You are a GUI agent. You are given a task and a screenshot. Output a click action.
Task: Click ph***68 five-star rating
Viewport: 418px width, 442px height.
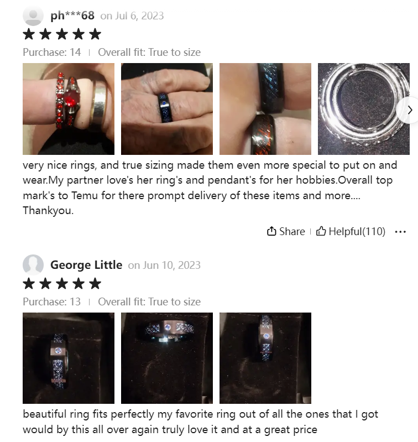tap(62, 34)
